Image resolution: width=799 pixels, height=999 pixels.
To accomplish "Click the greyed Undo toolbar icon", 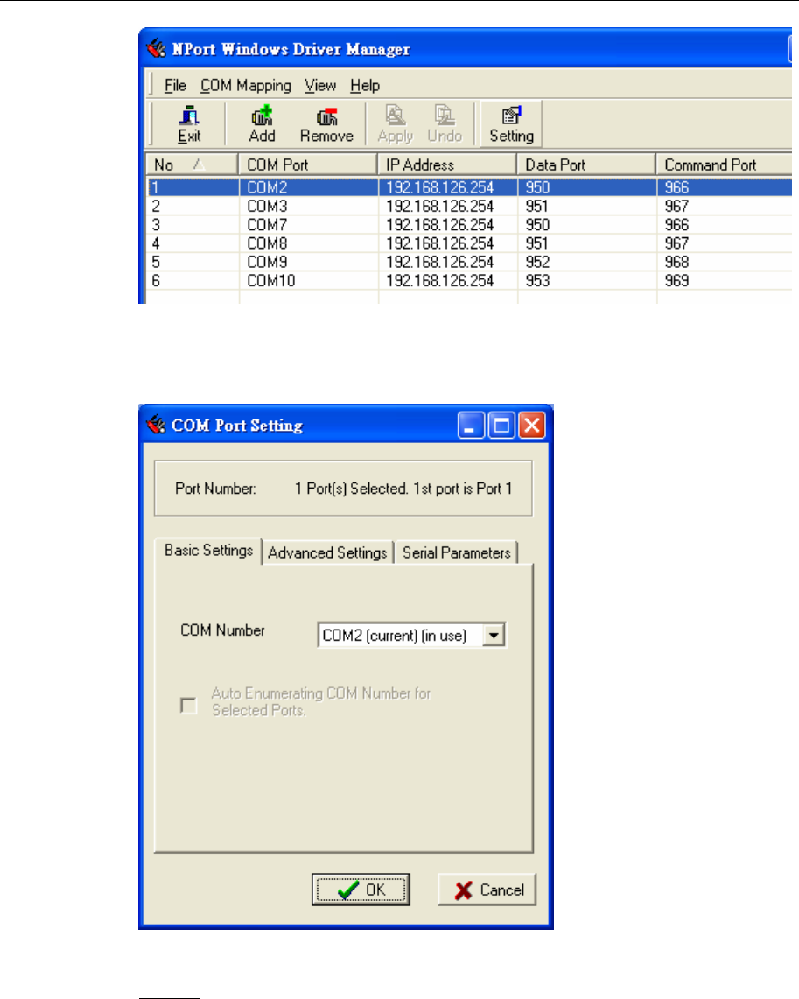I will point(445,124).
